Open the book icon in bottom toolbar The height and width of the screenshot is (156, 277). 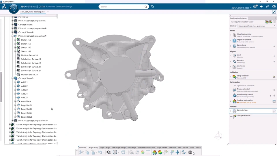[x=115, y=152]
